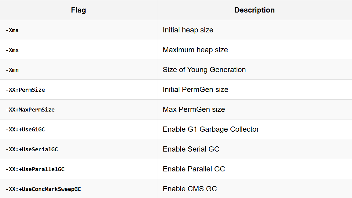Click the Enable CMS GC description
The width and height of the screenshot is (352, 198).
point(190,189)
